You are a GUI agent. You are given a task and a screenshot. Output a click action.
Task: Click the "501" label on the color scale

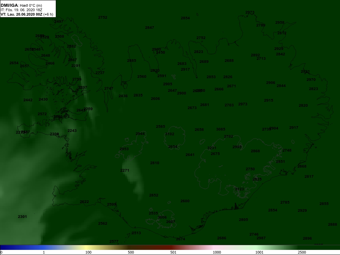coord(173,252)
